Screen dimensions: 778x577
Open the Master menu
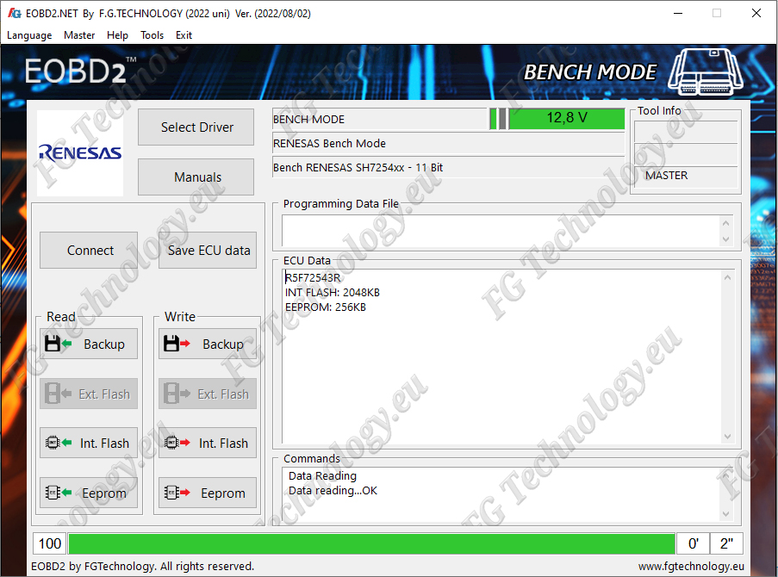79,35
